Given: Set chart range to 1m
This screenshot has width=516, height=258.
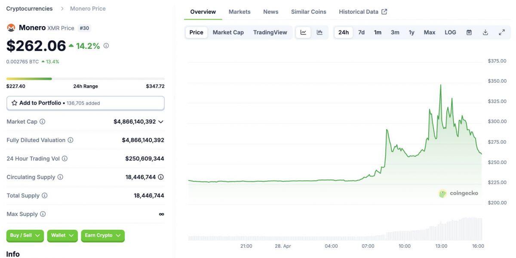Looking at the screenshot, I should (378, 32).
